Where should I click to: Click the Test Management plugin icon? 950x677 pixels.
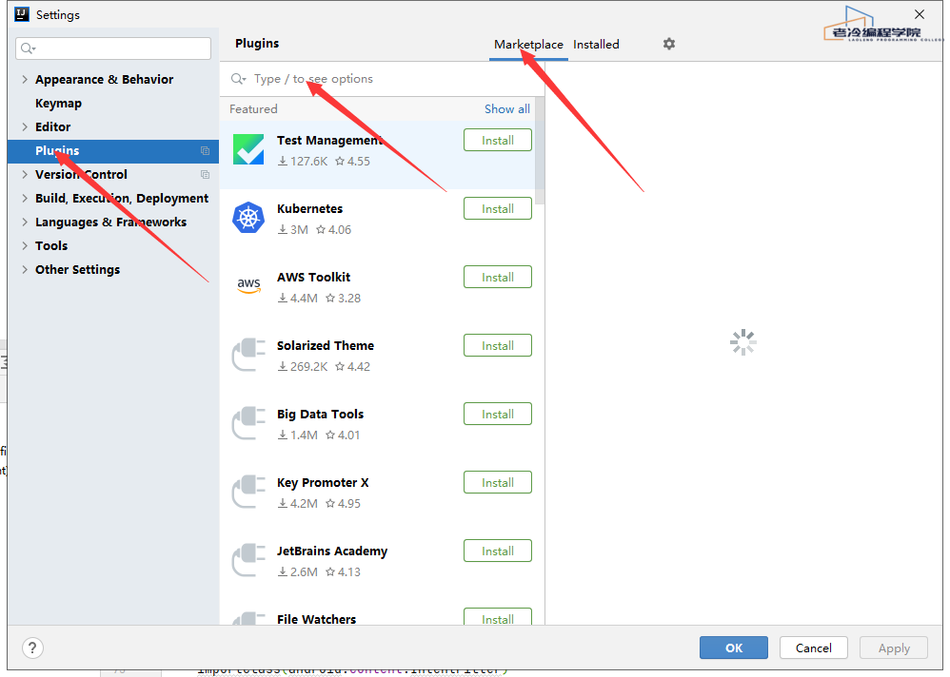point(248,149)
